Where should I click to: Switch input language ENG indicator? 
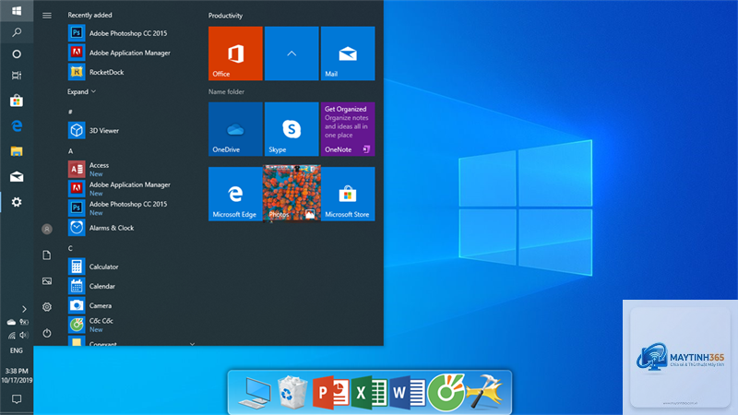[17, 350]
